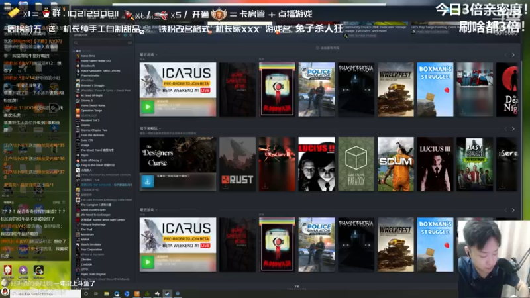Viewport: 530px width, 298px height.
Task: Click the 添加新布局 add shelf link
Action: 327,48
